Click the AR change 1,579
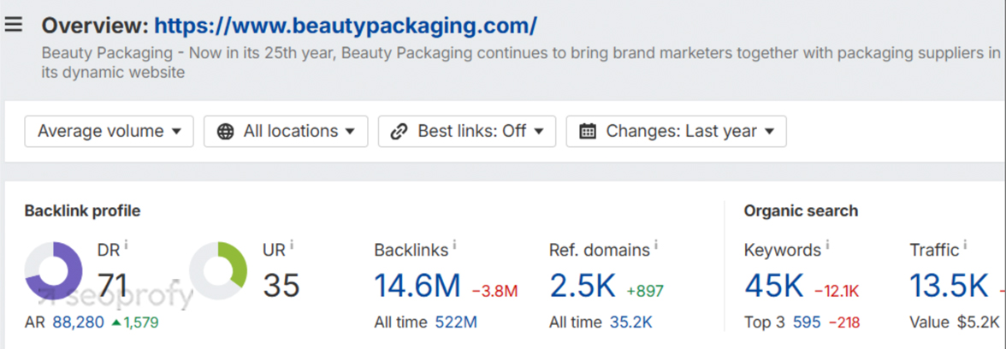Image resolution: width=1006 pixels, height=349 pixels. [x=135, y=322]
